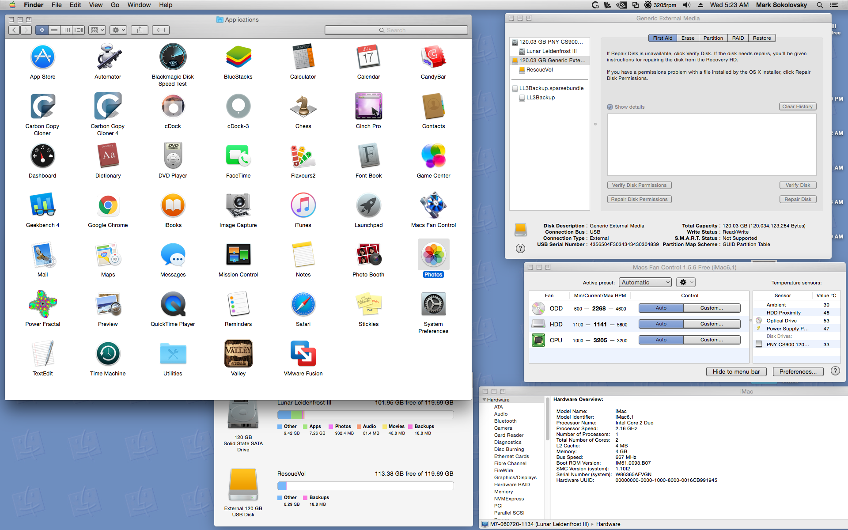This screenshot has width=848, height=530.
Task: Open the Go menu
Action: 115,5
